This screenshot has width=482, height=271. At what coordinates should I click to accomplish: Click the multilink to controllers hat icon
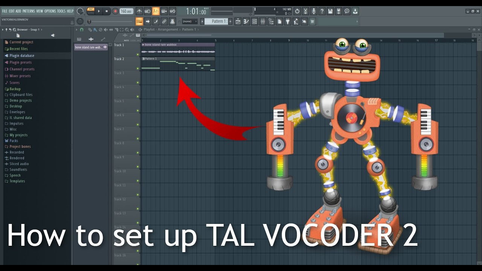172,21
